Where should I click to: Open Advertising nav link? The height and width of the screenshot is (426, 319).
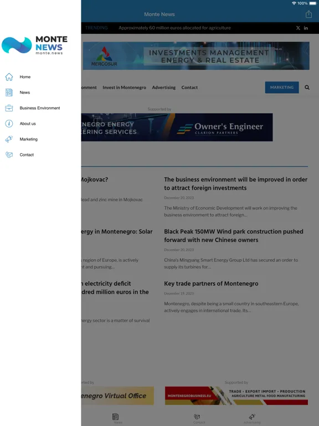point(164,88)
